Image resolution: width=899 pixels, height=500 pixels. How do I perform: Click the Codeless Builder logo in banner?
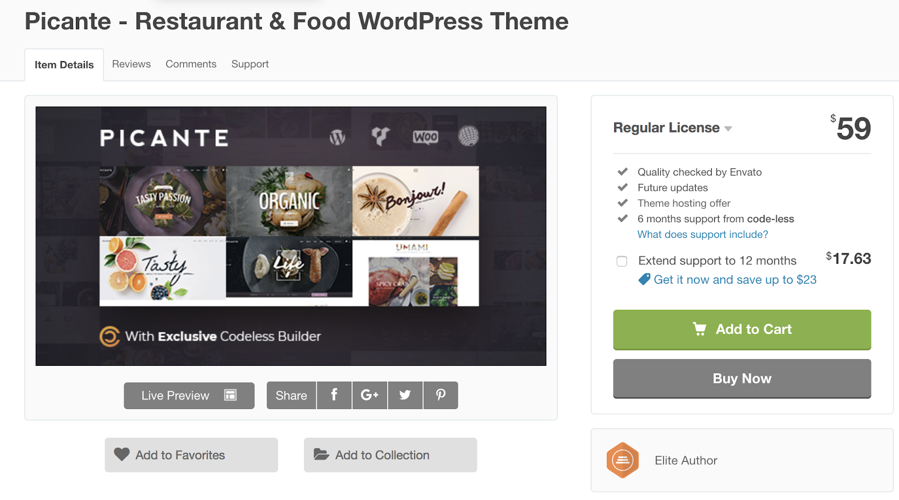tap(110, 336)
